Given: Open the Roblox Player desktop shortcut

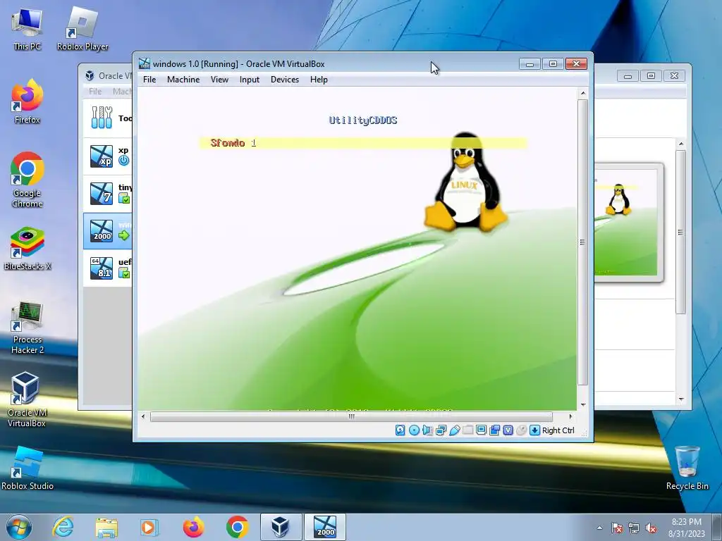Looking at the screenshot, I should coord(82,29).
